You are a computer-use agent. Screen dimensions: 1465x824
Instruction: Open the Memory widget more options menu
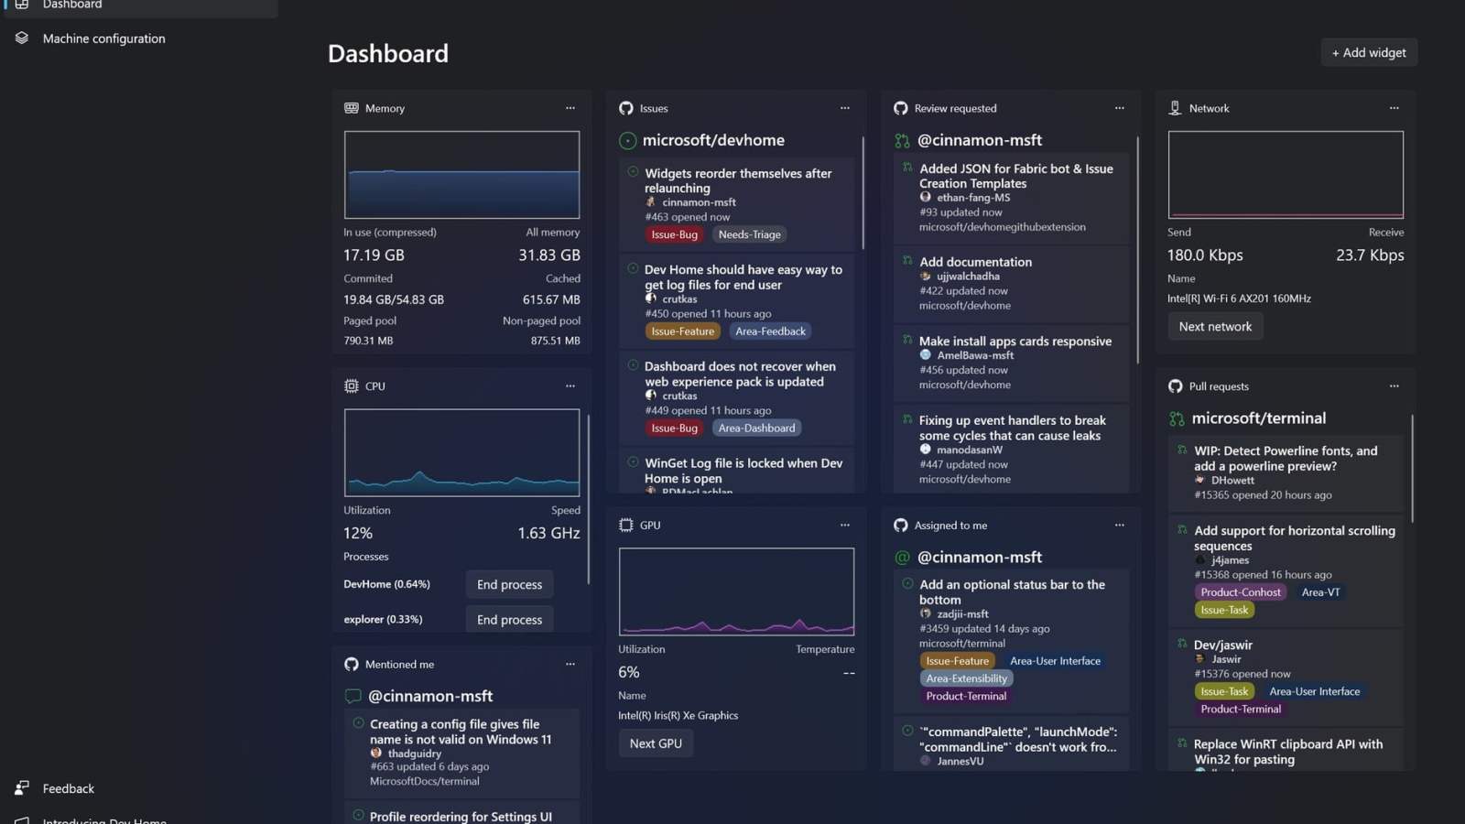pyautogui.click(x=570, y=108)
